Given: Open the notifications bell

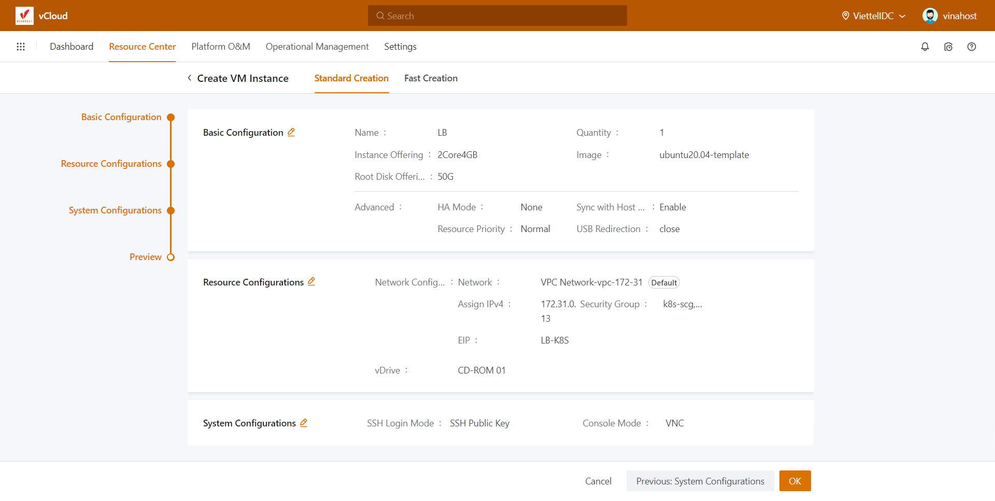Looking at the screenshot, I should [925, 47].
